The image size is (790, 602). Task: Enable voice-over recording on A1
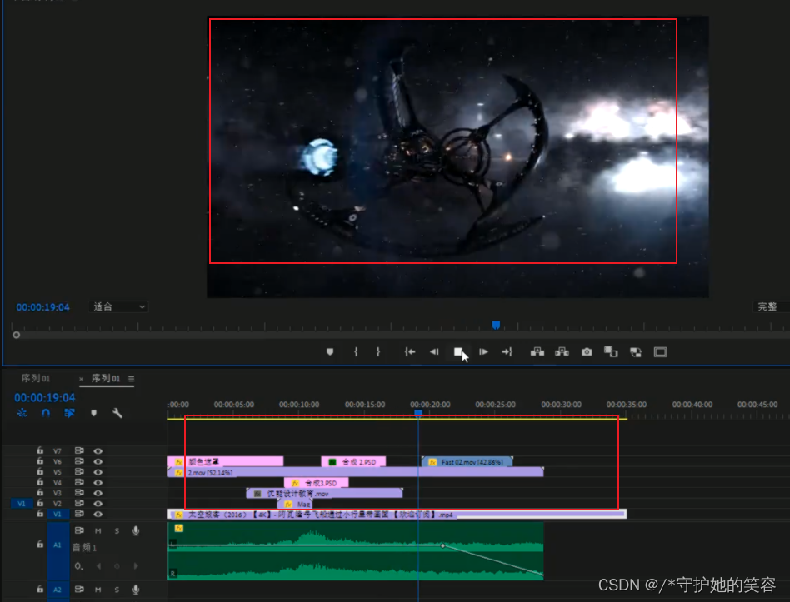coord(136,531)
